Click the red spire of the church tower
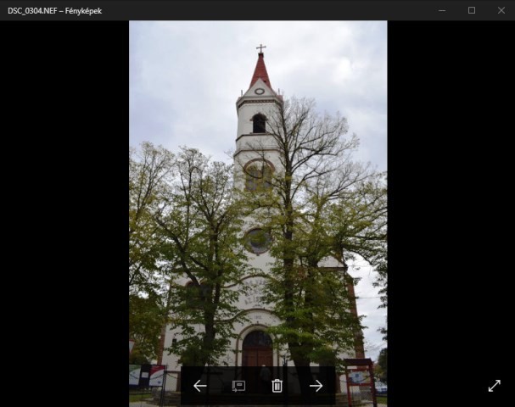Image resolution: width=515 pixels, height=407 pixels. 260,71
